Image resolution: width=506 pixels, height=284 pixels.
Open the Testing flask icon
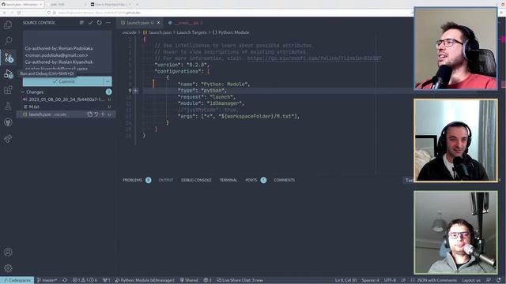coord(8,106)
